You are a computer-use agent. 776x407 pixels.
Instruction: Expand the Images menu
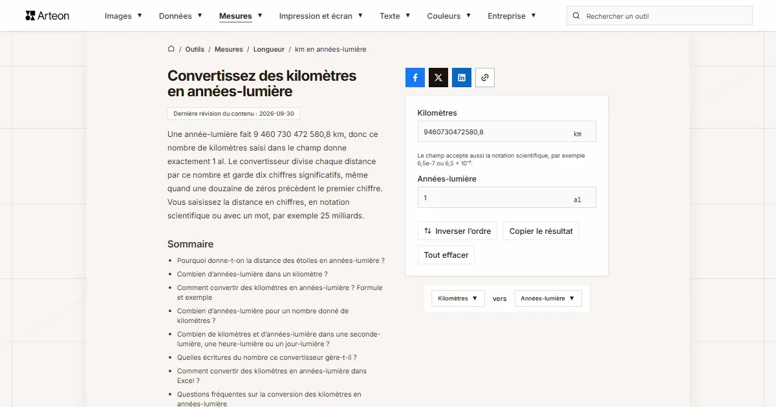(x=124, y=16)
